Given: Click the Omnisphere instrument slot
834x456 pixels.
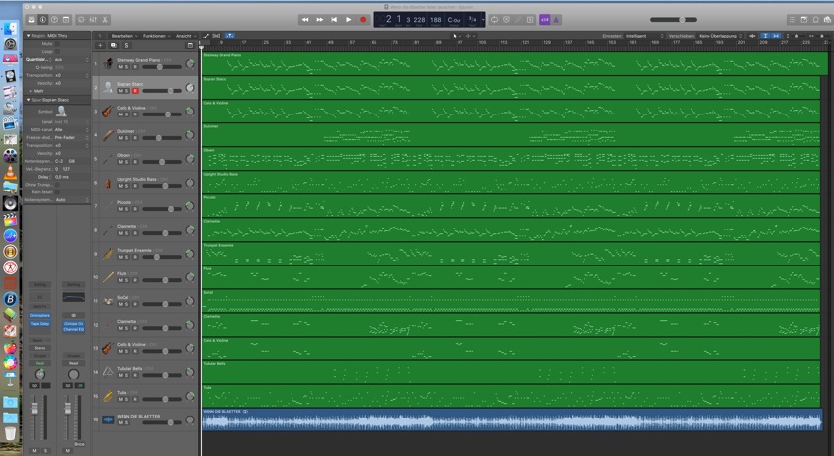Looking at the screenshot, I should coord(40,315).
